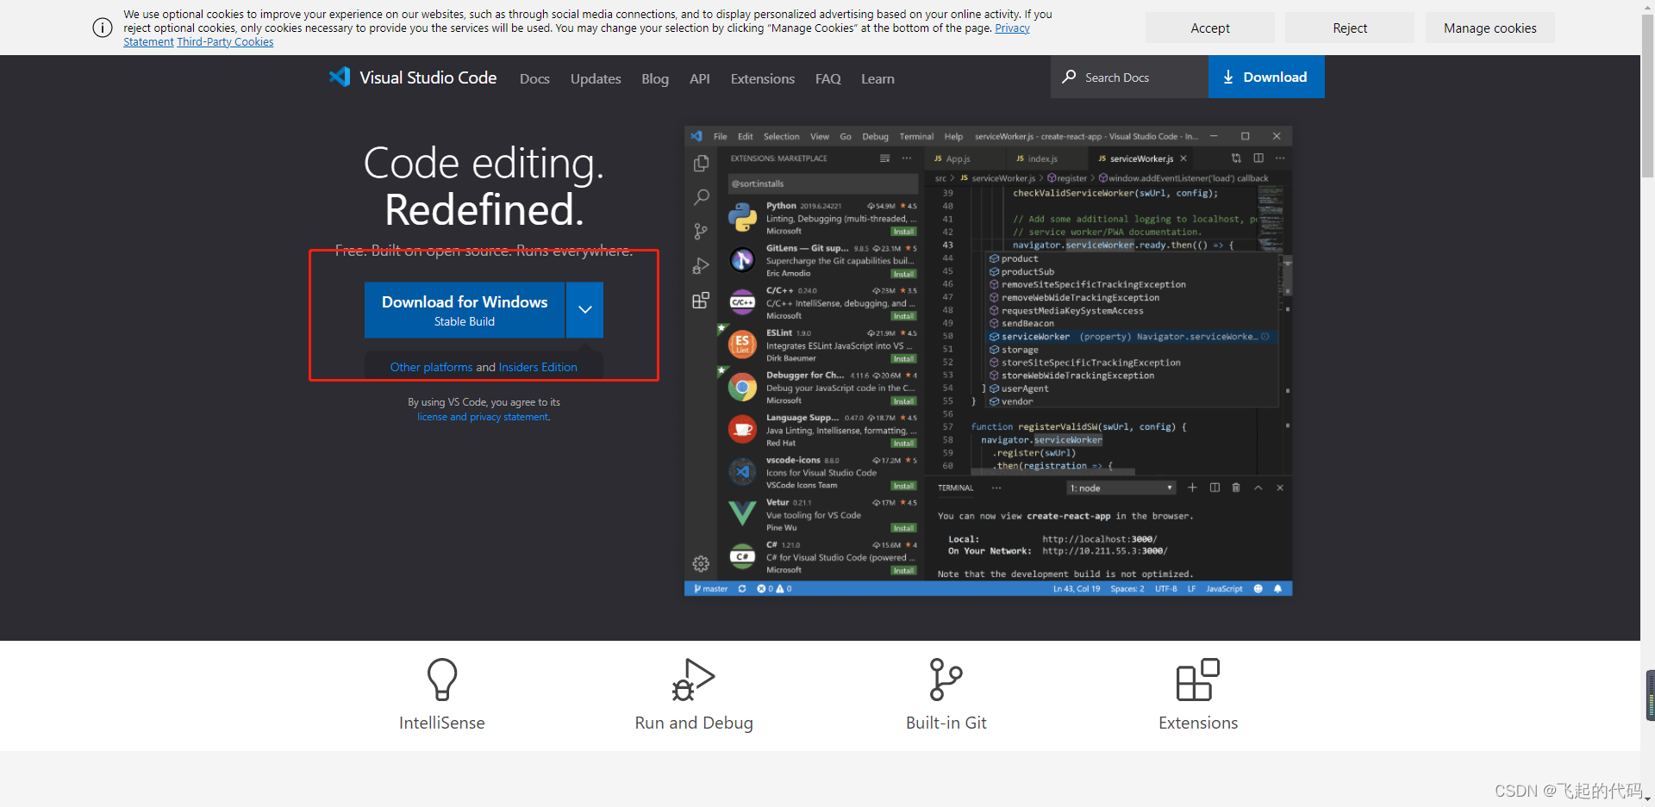Select the App.js editor tab
This screenshot has width=1655, height=807.
[x=965, y=158]
